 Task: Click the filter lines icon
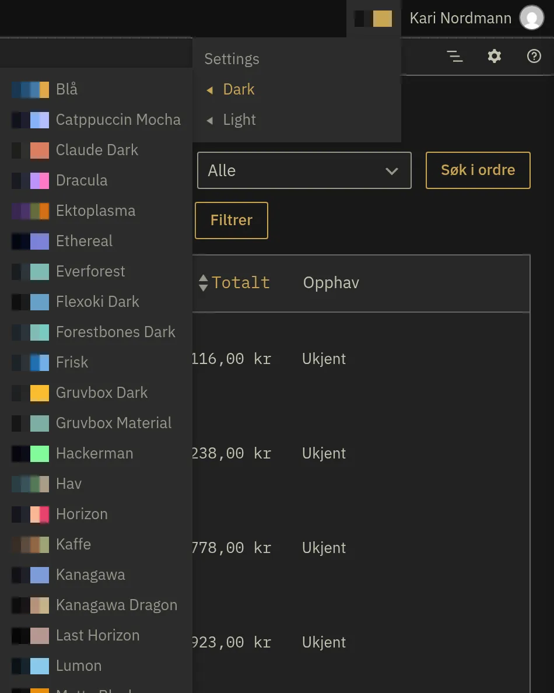(455, 56)
